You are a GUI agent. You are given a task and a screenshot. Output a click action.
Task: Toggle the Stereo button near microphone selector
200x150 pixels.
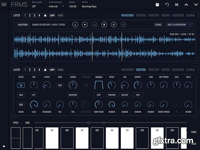click(x=158, y=25)
